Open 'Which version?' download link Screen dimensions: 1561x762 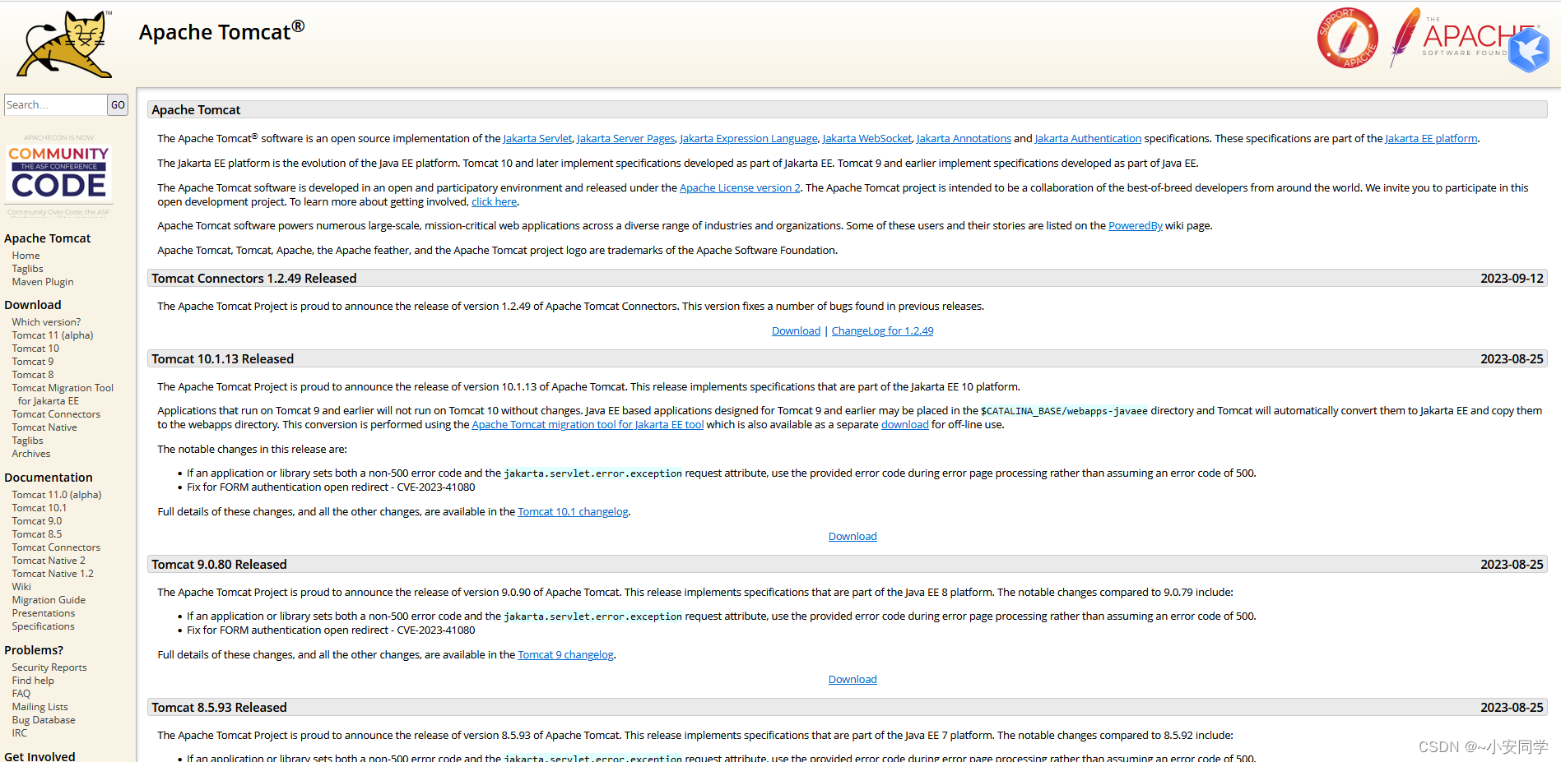point(46,322)
